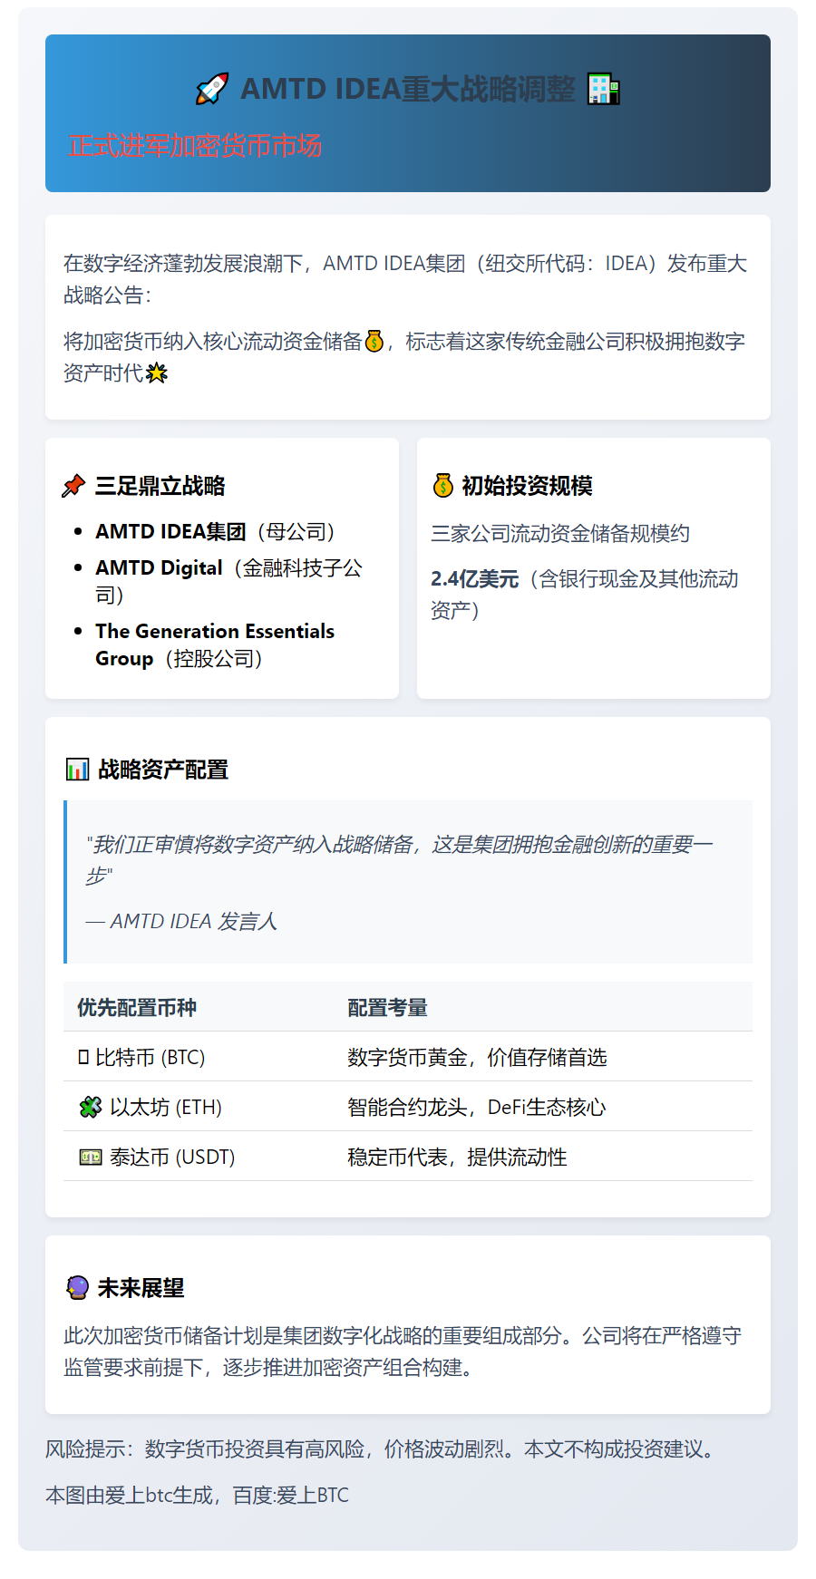Click the italic quote about 战略储备
Screen dimensions: 816x1579
point(399,860)
